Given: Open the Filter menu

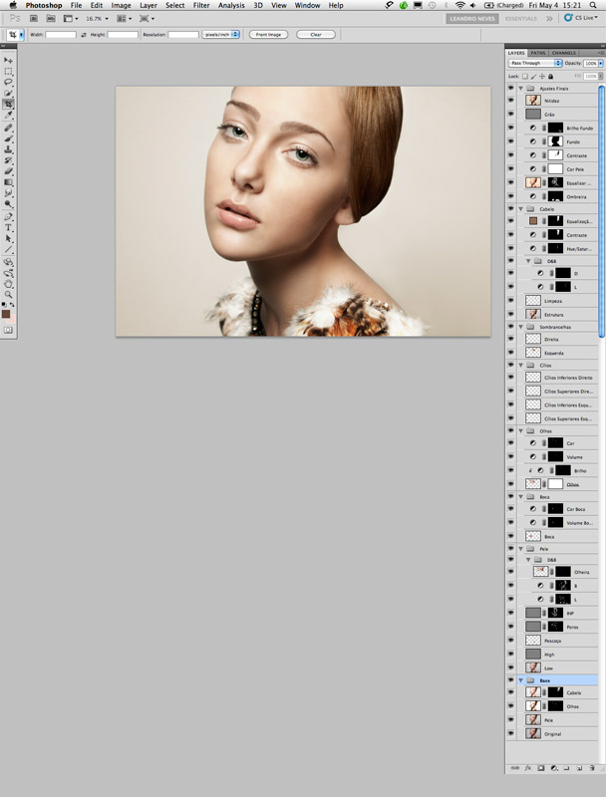Looking at the screenshot, I should tap(201, 5).
